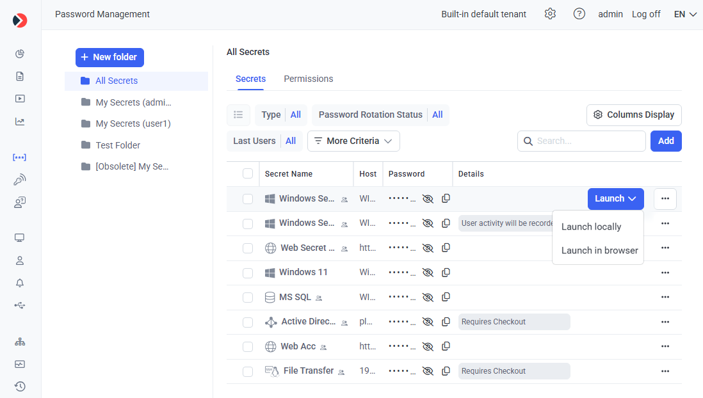Screen dimensions: 703x398
Task: Reveal password for MS SQL secret
Action: 428,297
